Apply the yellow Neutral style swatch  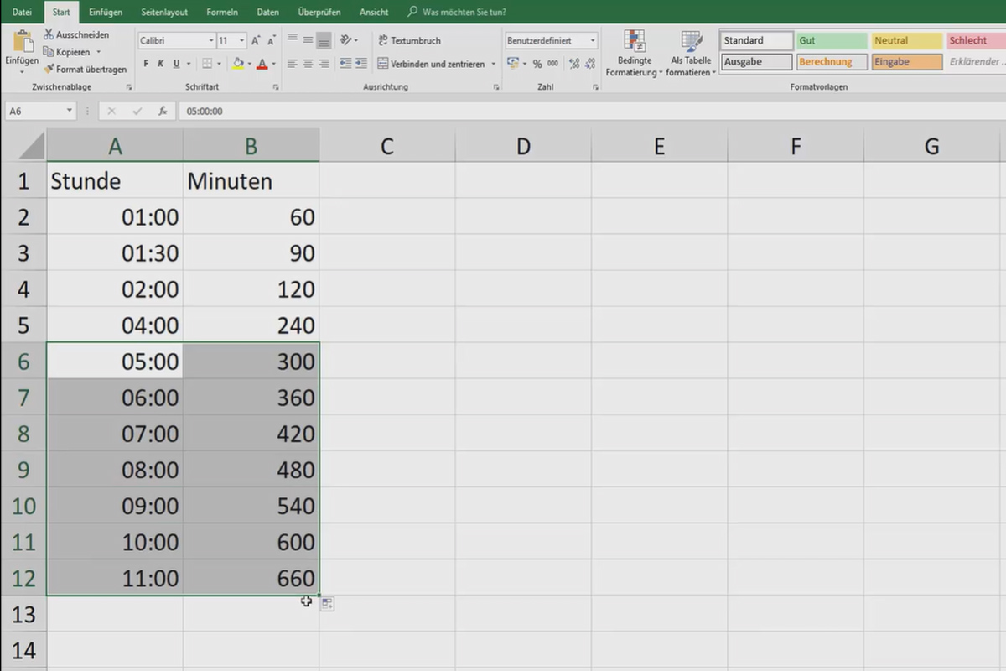coord(907,40)
